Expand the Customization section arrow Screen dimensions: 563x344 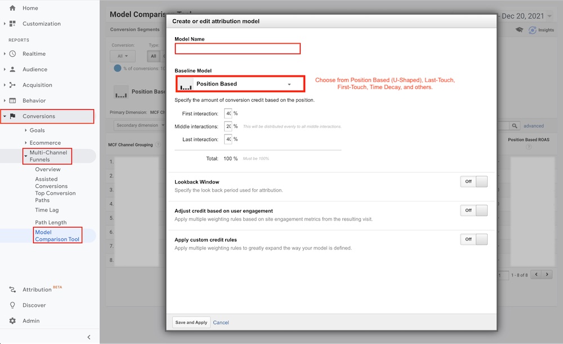[5, 24]
